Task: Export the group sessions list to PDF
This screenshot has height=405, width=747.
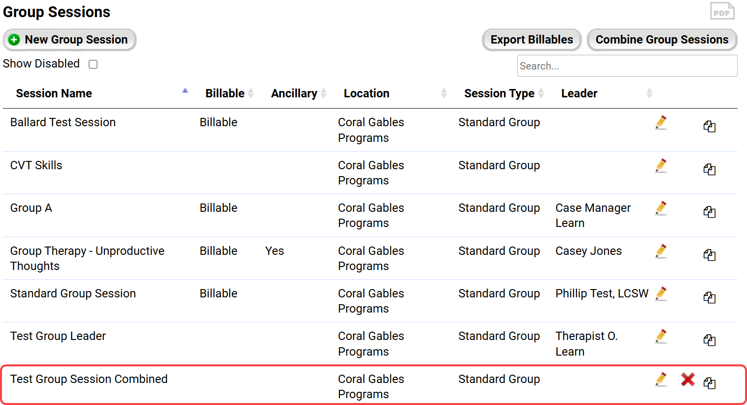Action: pos(722,11)
